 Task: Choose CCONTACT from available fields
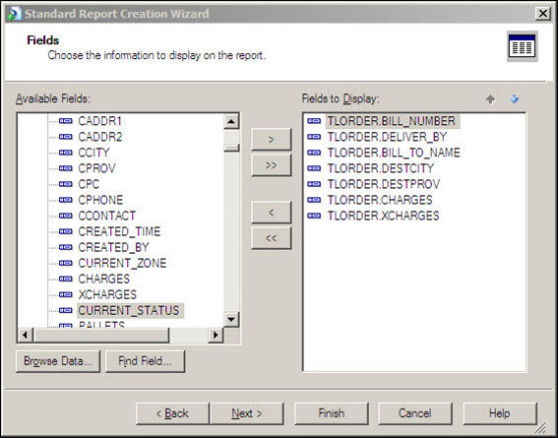pyautogui.click(x=106, y=216)
